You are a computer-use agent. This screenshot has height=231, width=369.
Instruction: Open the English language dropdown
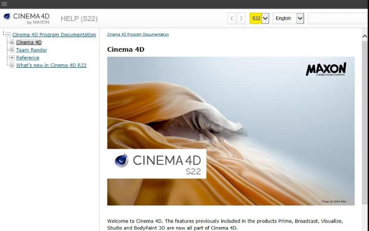288,18
